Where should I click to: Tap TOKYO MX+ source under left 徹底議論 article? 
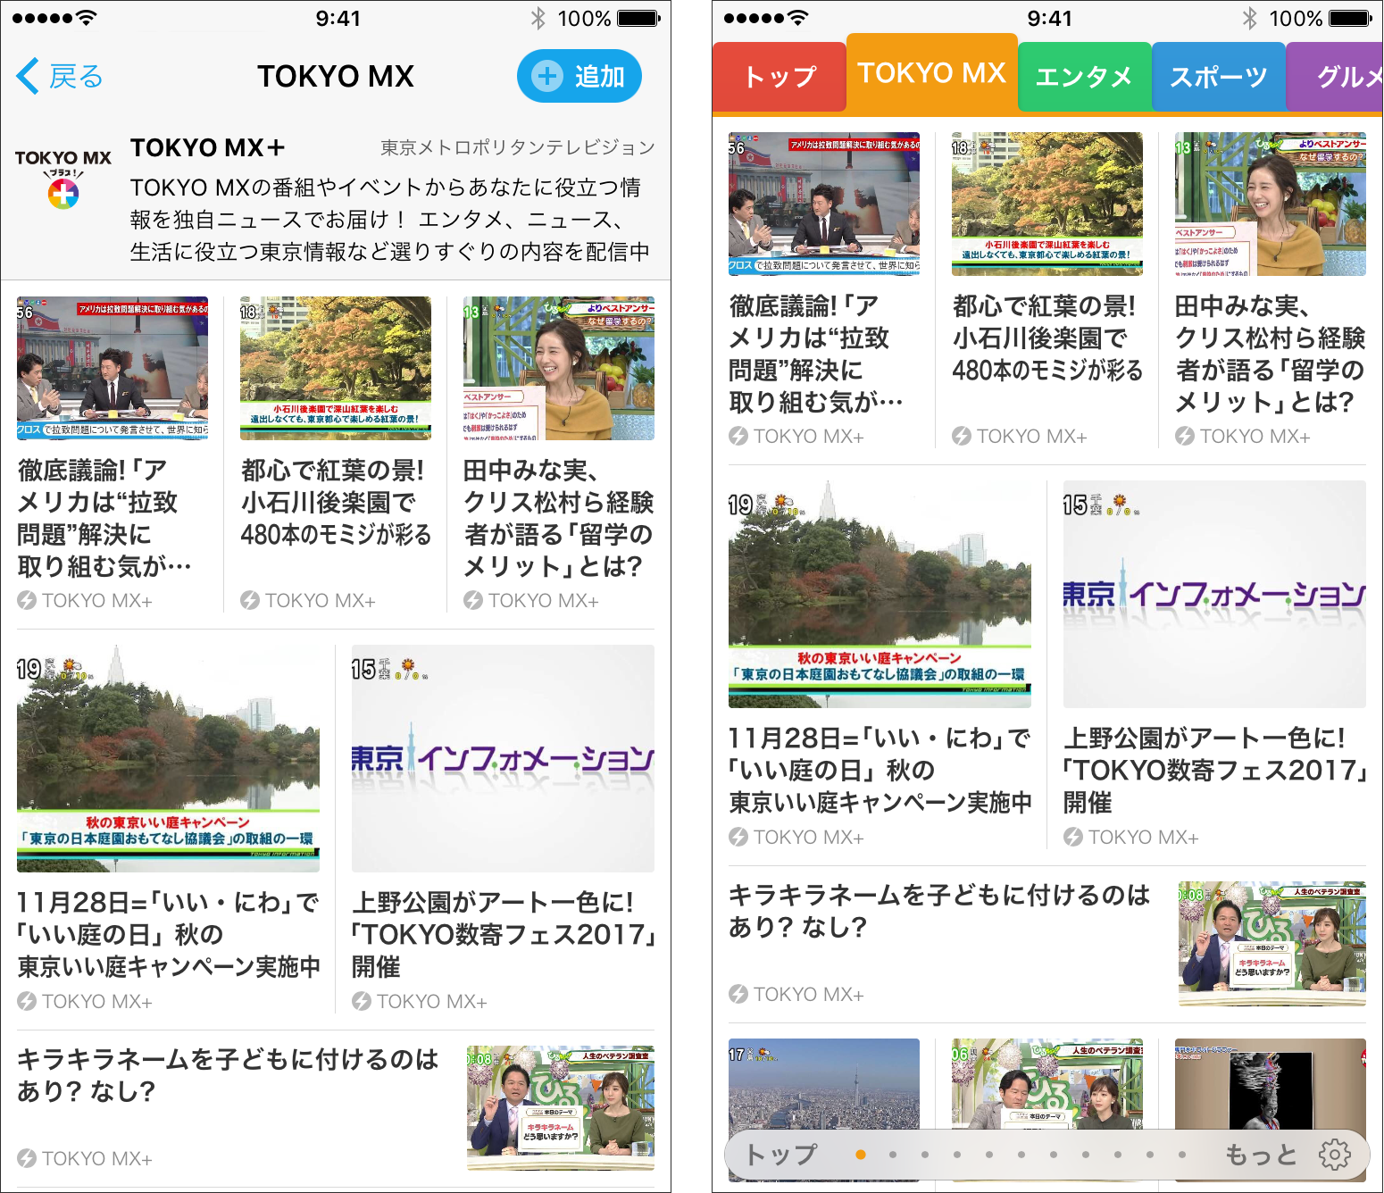click(x=85, y=600)
